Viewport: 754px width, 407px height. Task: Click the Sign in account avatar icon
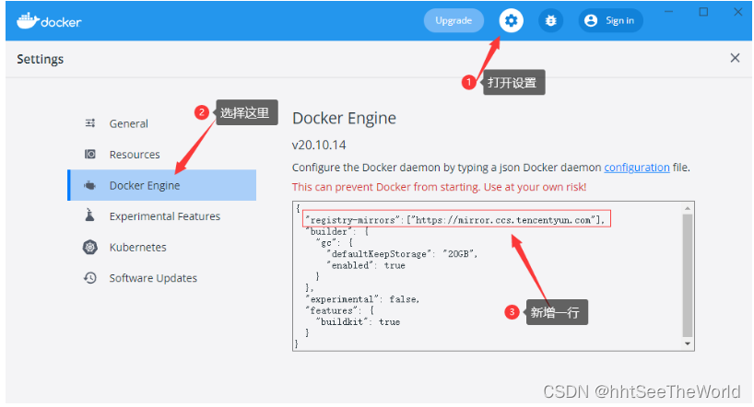(591, 20)
